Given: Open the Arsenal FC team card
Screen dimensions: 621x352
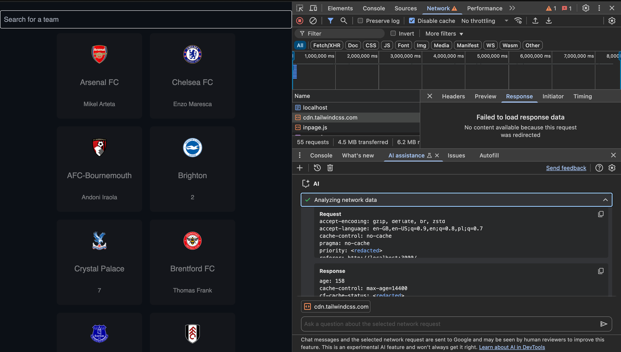Looking at the screenshot, I should (99, 76).
